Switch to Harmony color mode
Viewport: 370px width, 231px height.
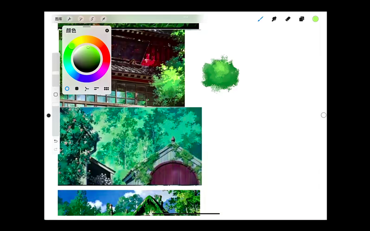pyautogui.click(x=87, y=88)
